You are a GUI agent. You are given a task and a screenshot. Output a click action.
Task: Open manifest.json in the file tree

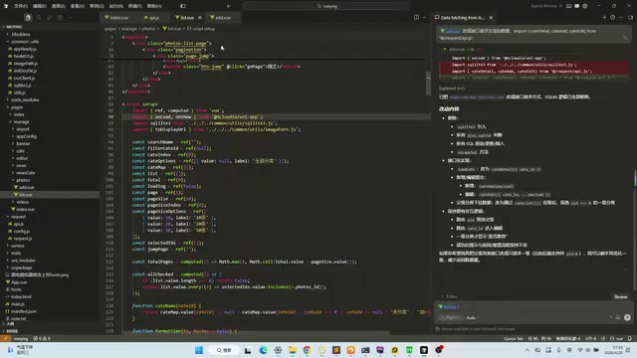[x=24, y=311]
